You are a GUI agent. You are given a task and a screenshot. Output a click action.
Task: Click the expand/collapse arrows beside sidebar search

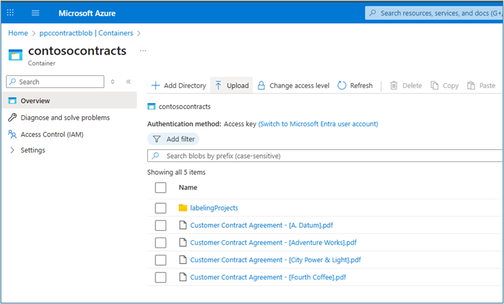point(112,81)
